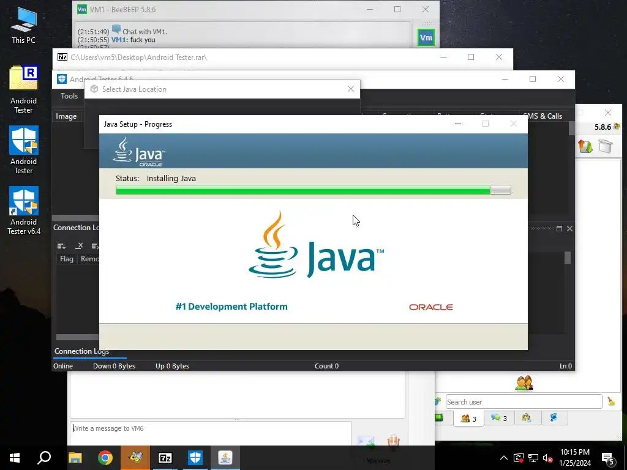Open File Explorer from the taskbar
Screen dimensions: 627x470
point(75,458)
